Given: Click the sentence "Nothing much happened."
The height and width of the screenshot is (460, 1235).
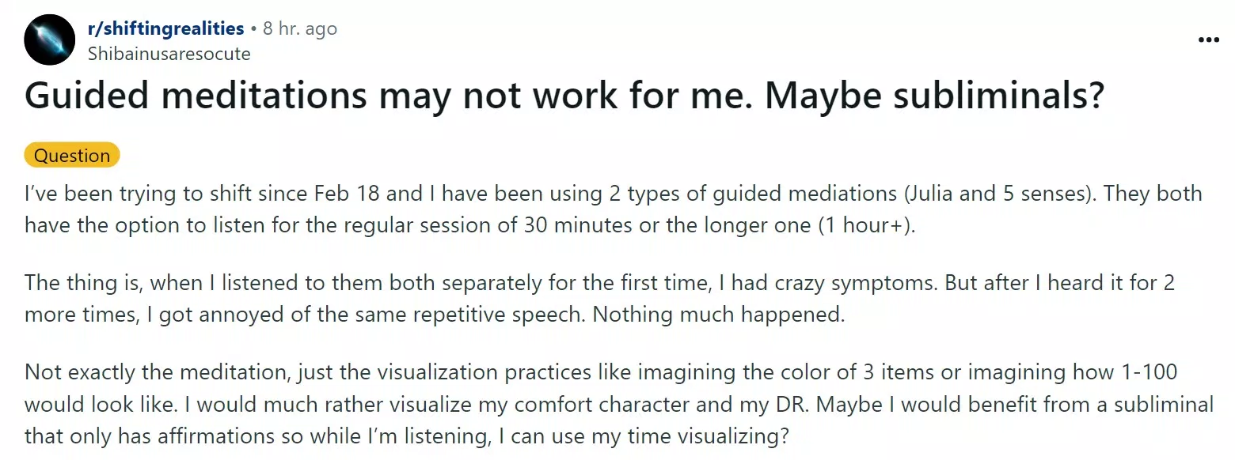Looking at the screenshot, I should click(x=720, y=314).
